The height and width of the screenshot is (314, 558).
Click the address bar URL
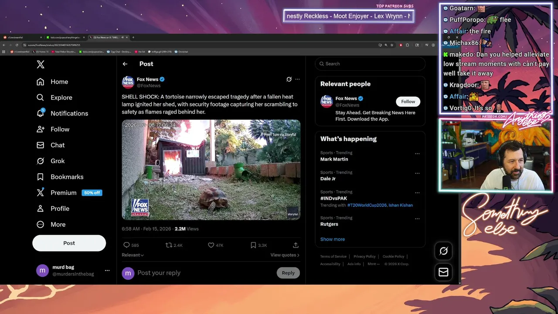coord(54,45)
